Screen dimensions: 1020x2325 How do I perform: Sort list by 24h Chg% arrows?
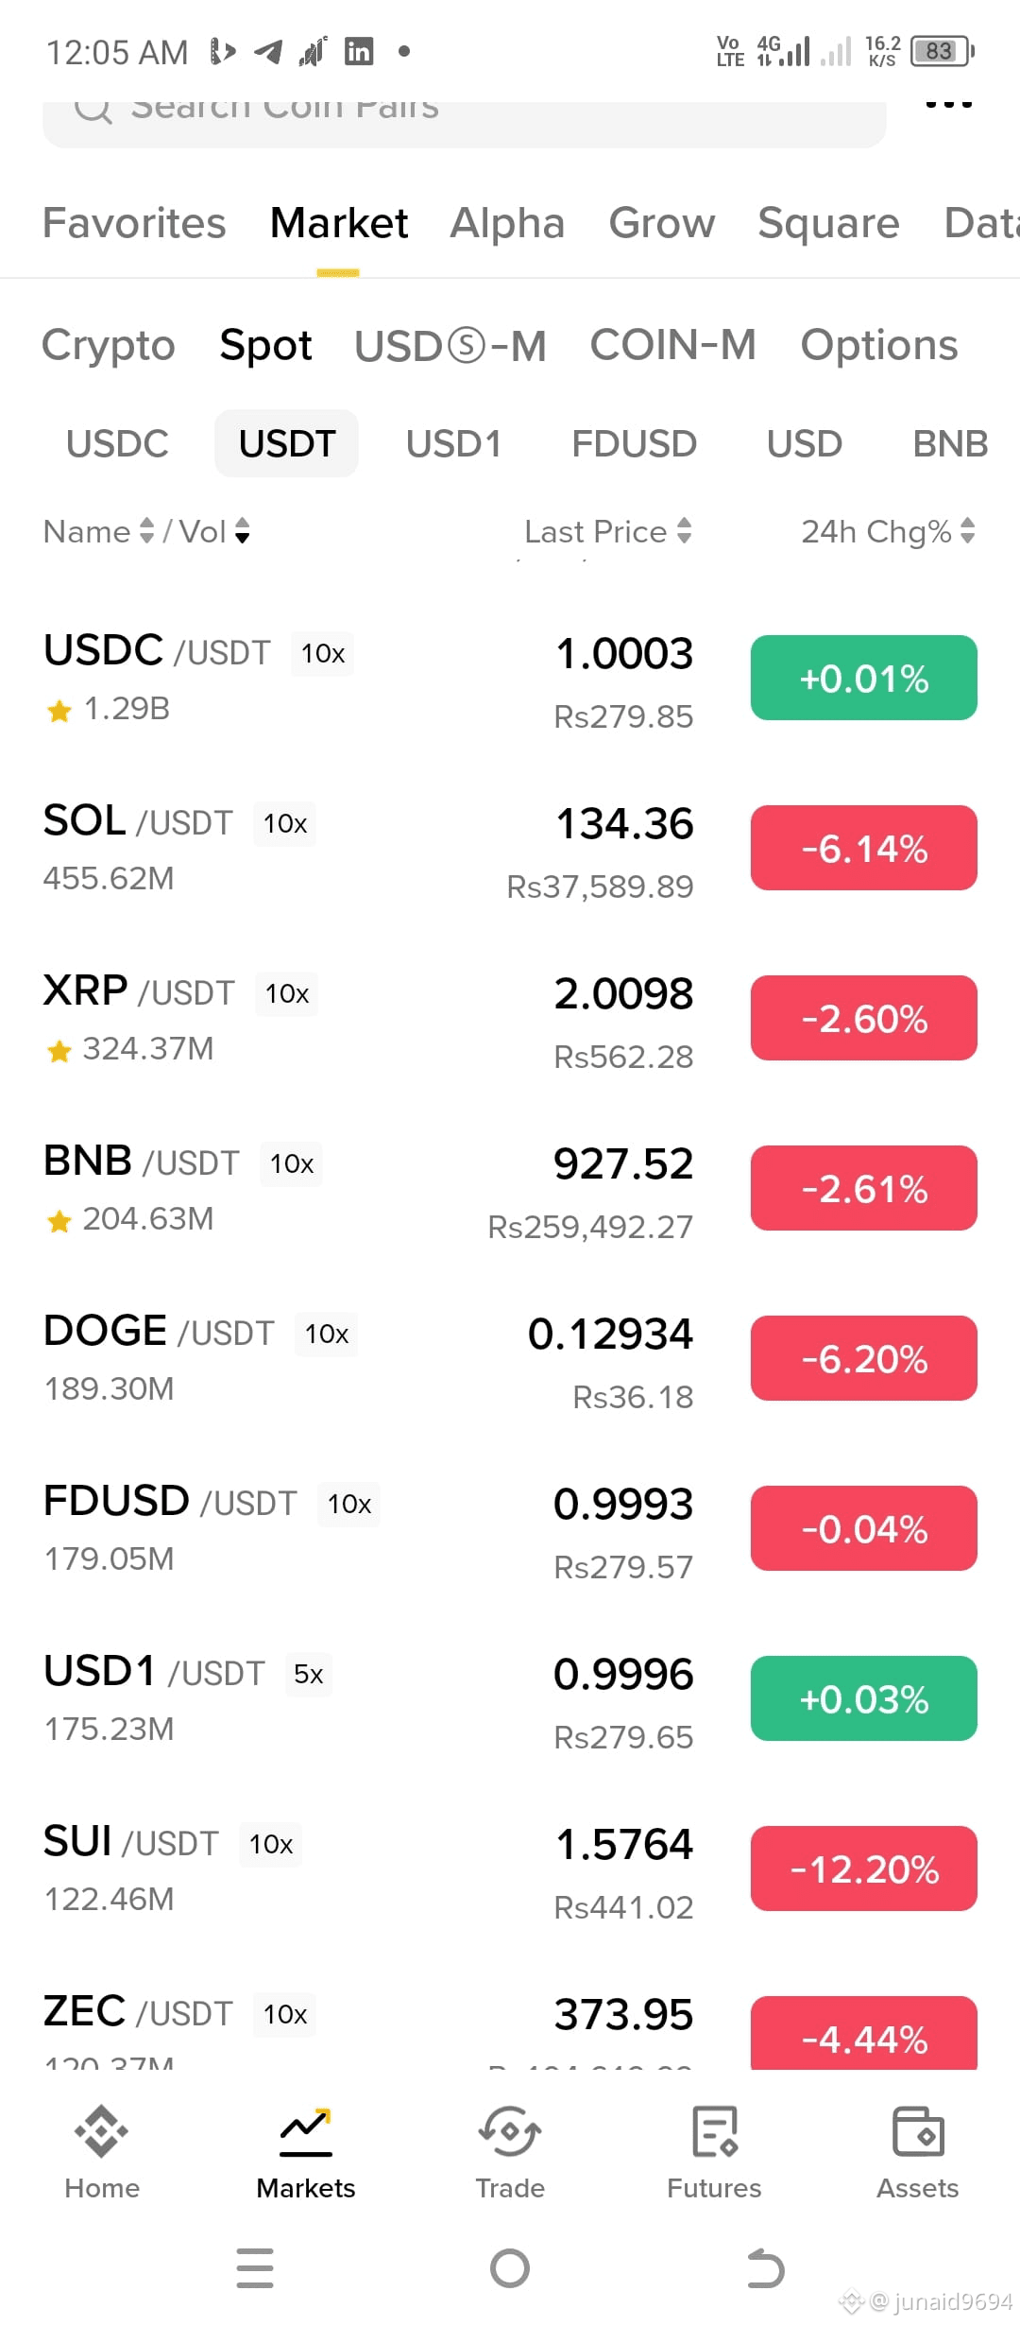coord(967,531)
